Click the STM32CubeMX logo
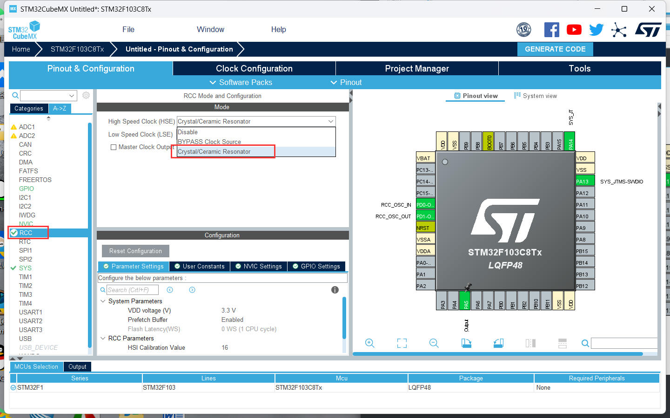Viewport: 670px width, 418px height. (24, 30)
